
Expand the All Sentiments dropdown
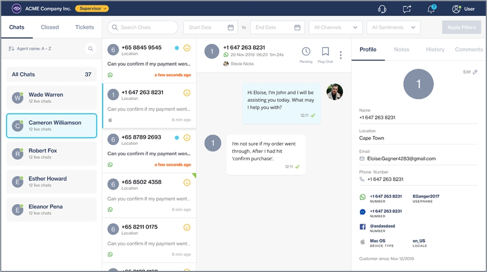[x=393, y=27]
